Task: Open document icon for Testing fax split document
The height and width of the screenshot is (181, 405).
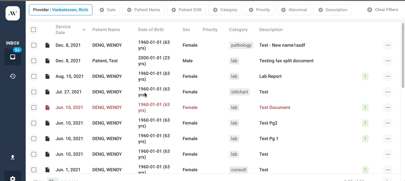Action: tap(47, 61)
